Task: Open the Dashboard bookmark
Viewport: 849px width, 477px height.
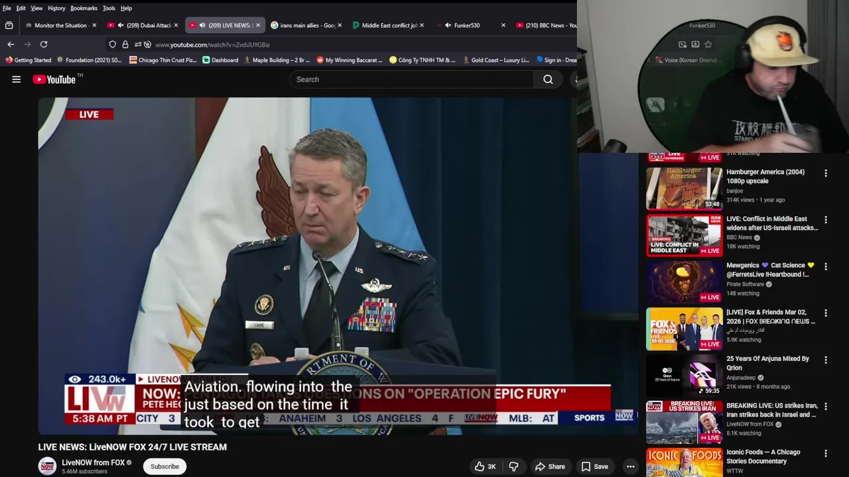Action: click(220, 60)
